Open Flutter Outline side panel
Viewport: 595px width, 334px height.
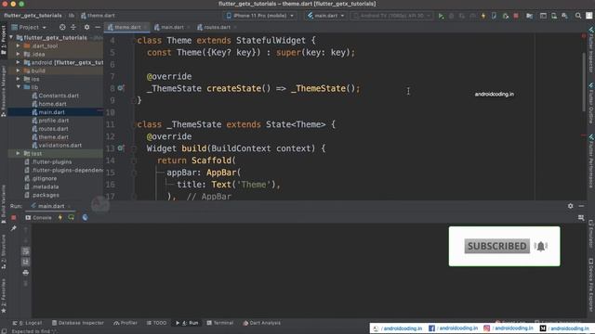tap(591, 103)
